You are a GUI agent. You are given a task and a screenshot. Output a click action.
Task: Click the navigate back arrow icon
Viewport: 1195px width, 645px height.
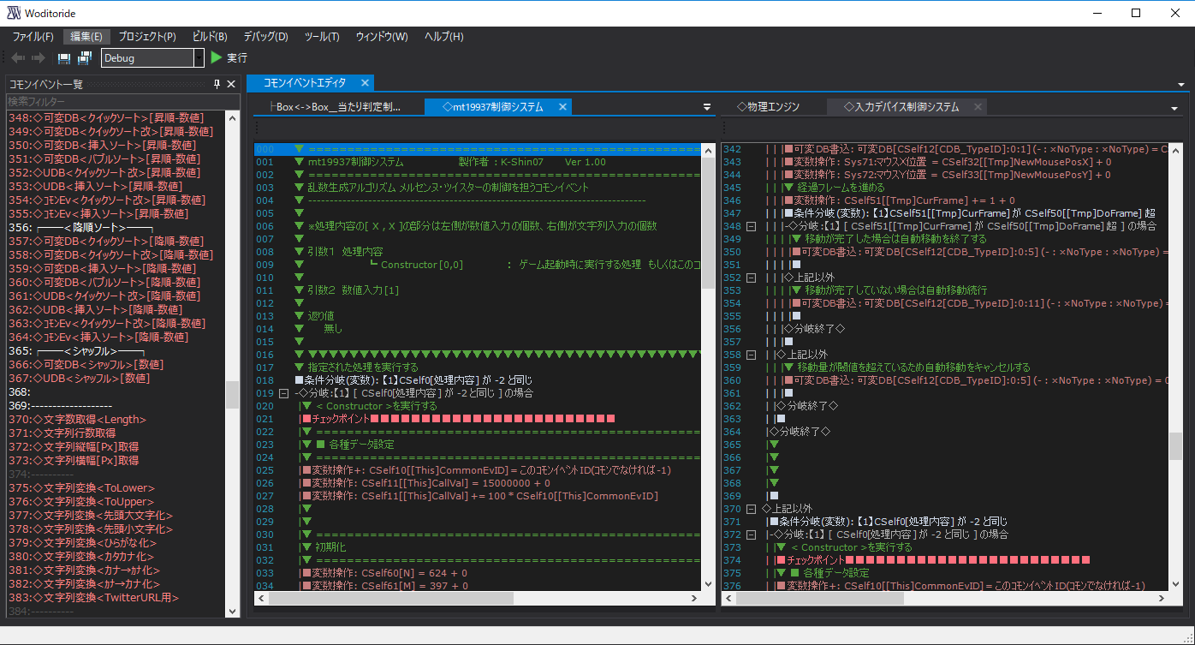click(x=18, y=57)
